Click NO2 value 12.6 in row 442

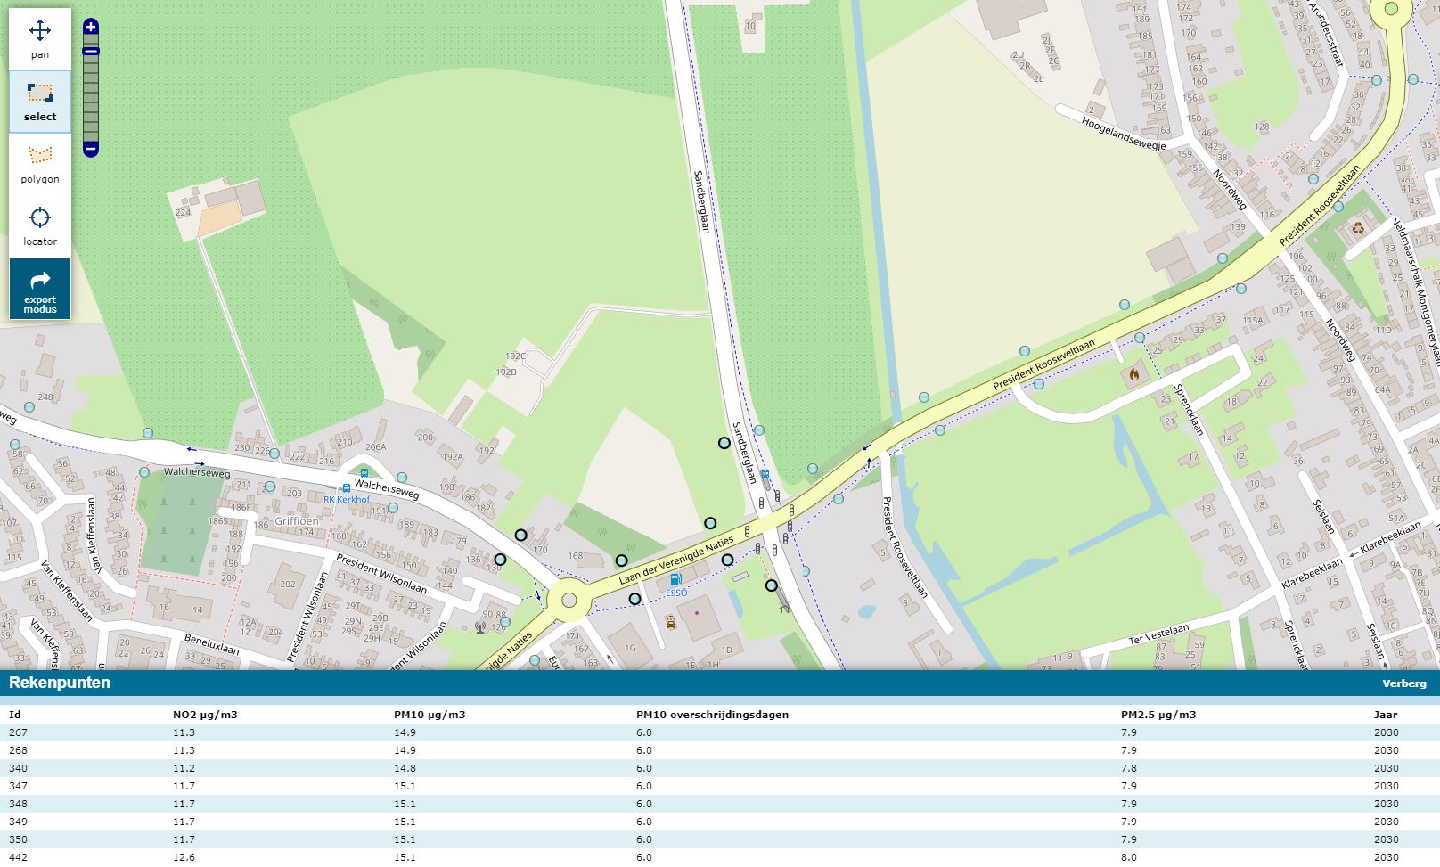coord(184,857)
